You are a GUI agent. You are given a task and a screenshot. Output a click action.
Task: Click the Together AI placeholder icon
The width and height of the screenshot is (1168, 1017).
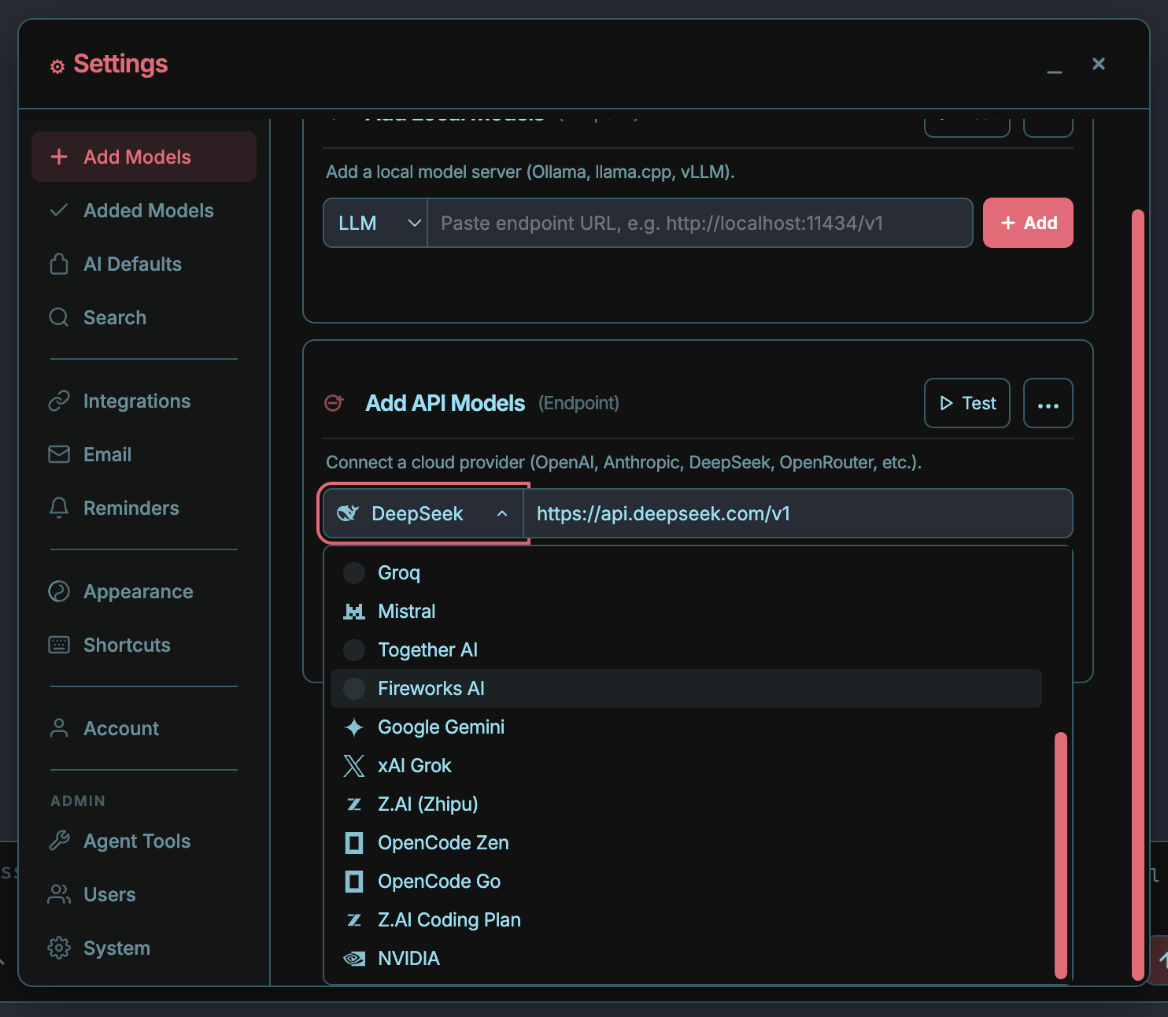pyautogui.click(x=354, y=650)
